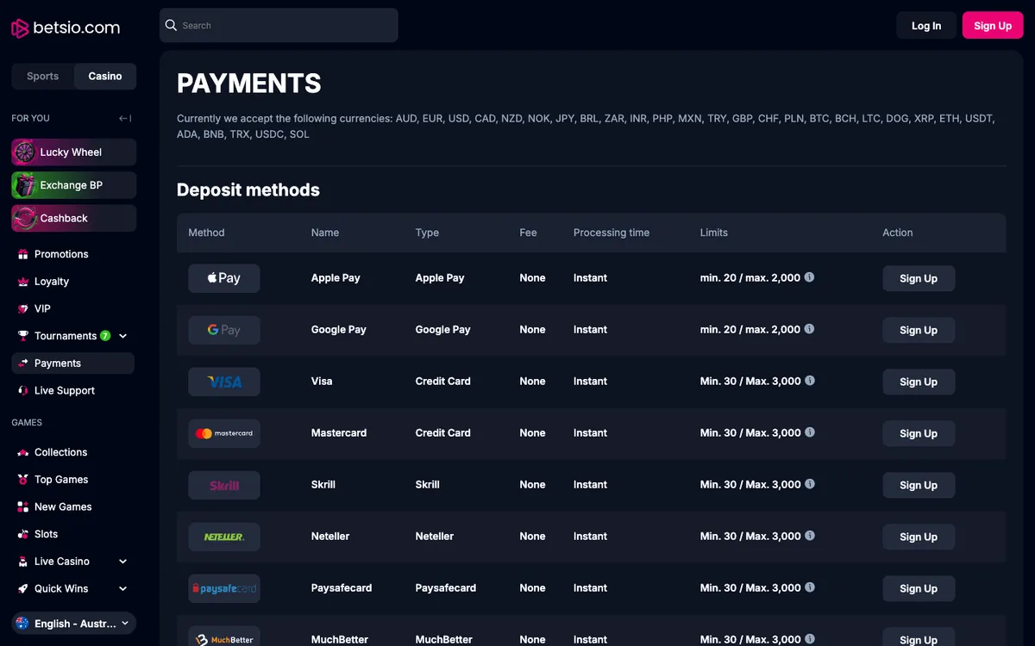1035x646 pixels.
Task: Click the Limits column header
Action: tap(714, 233)
